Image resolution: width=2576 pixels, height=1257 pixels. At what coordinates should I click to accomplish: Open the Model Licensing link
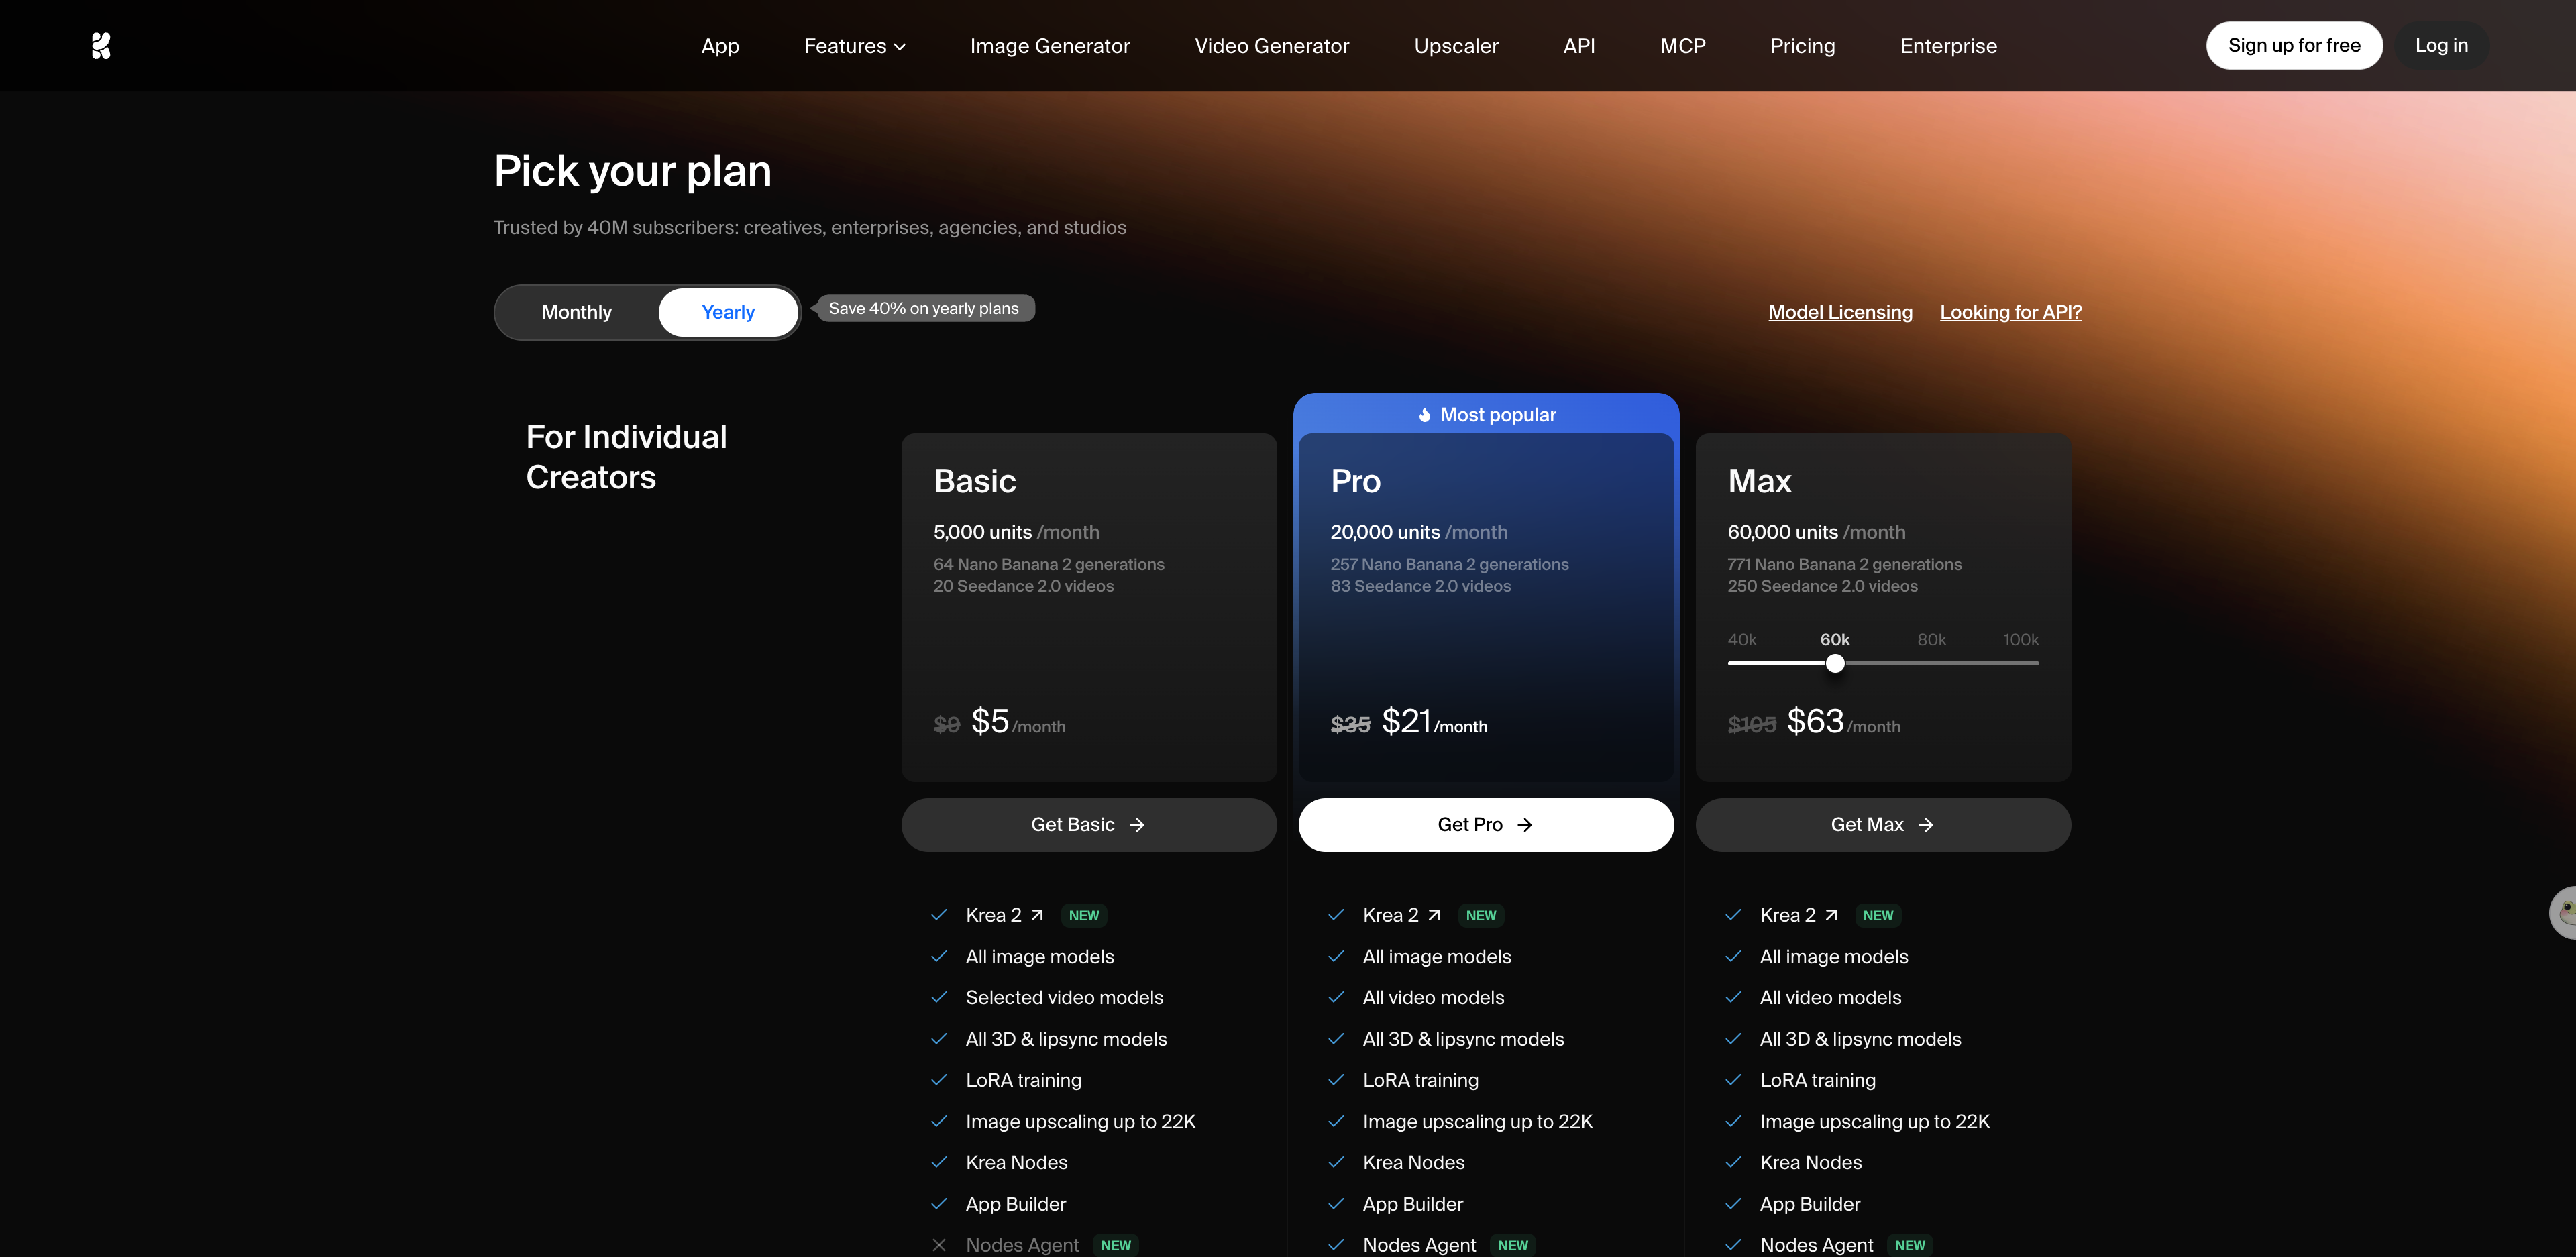coord(1840,312)
